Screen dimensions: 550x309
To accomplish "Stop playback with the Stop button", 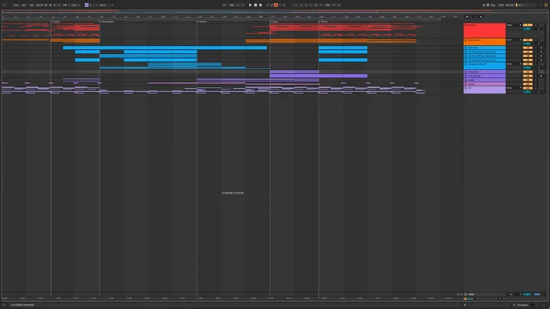I will tap(256, 5).
